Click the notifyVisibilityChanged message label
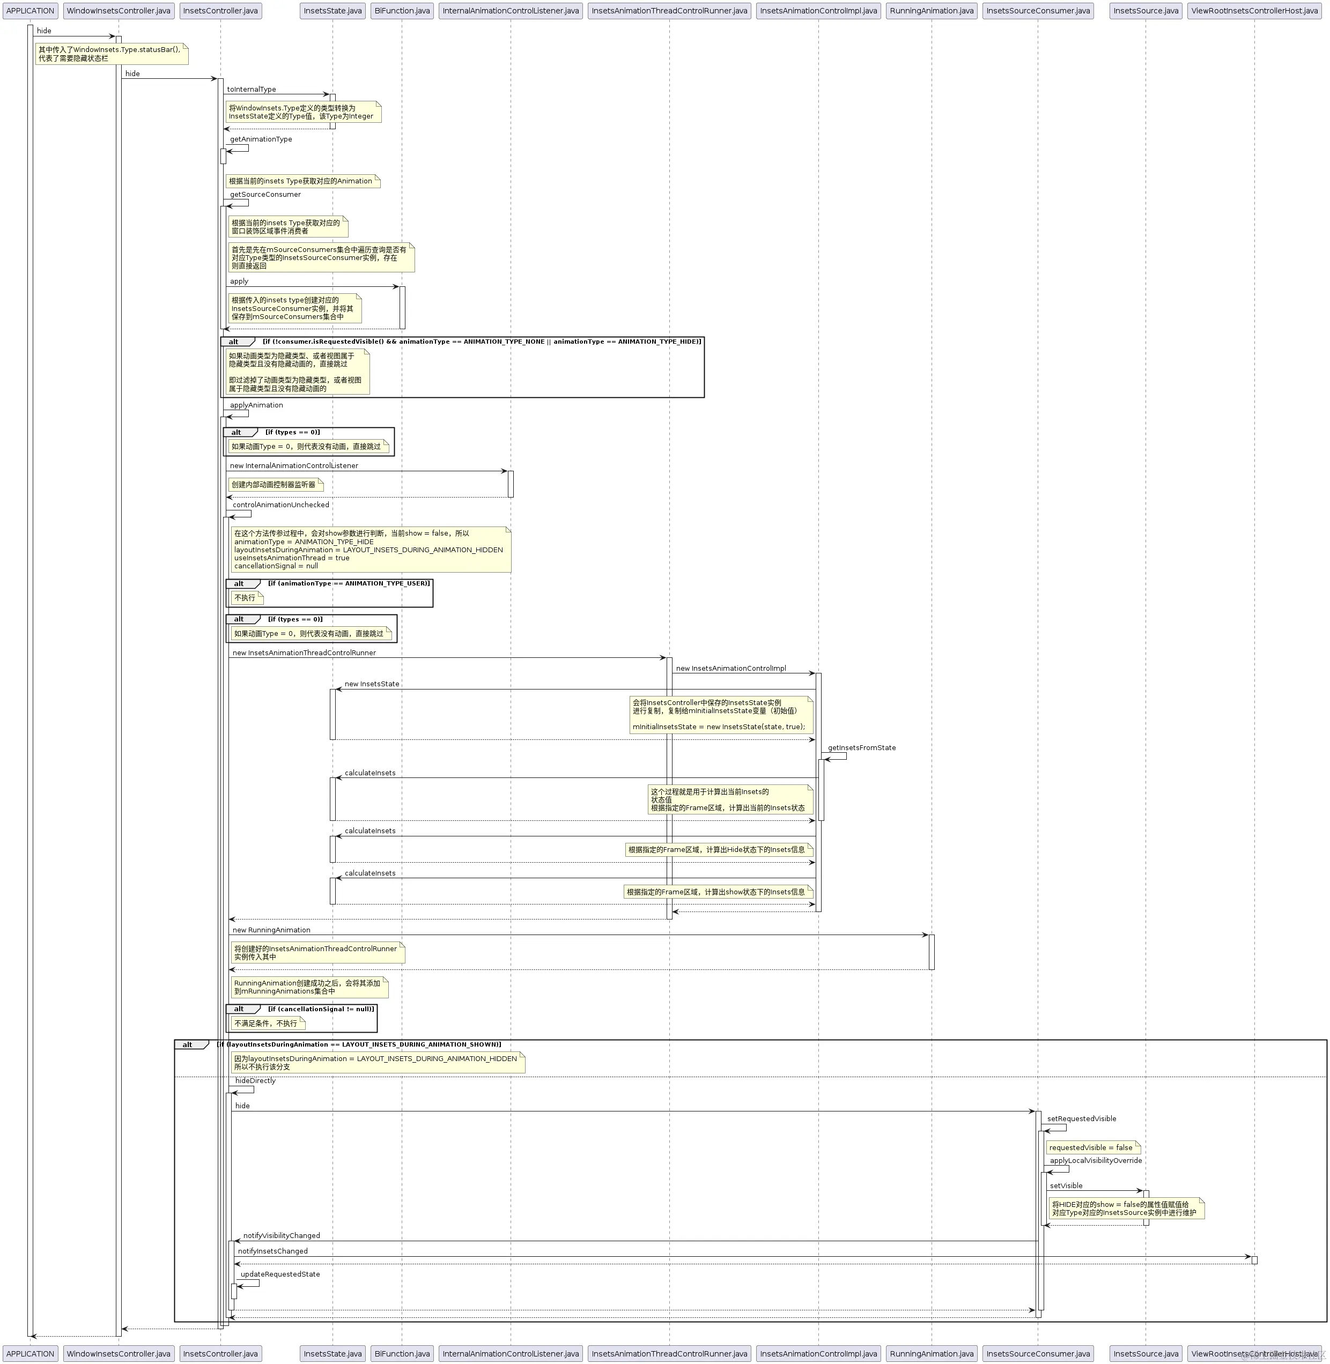1330x1364 pixels. click(x=282, y=1235)
